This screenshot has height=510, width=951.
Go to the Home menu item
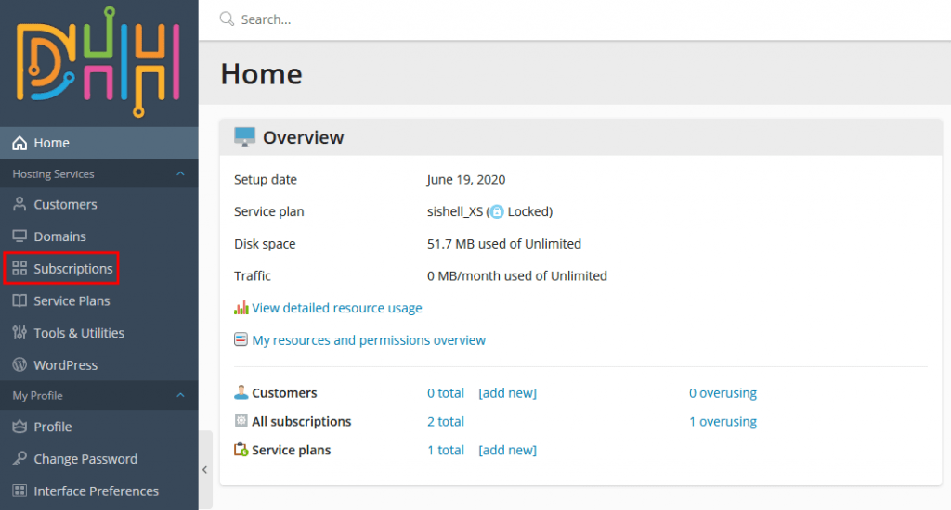point(52,143)
